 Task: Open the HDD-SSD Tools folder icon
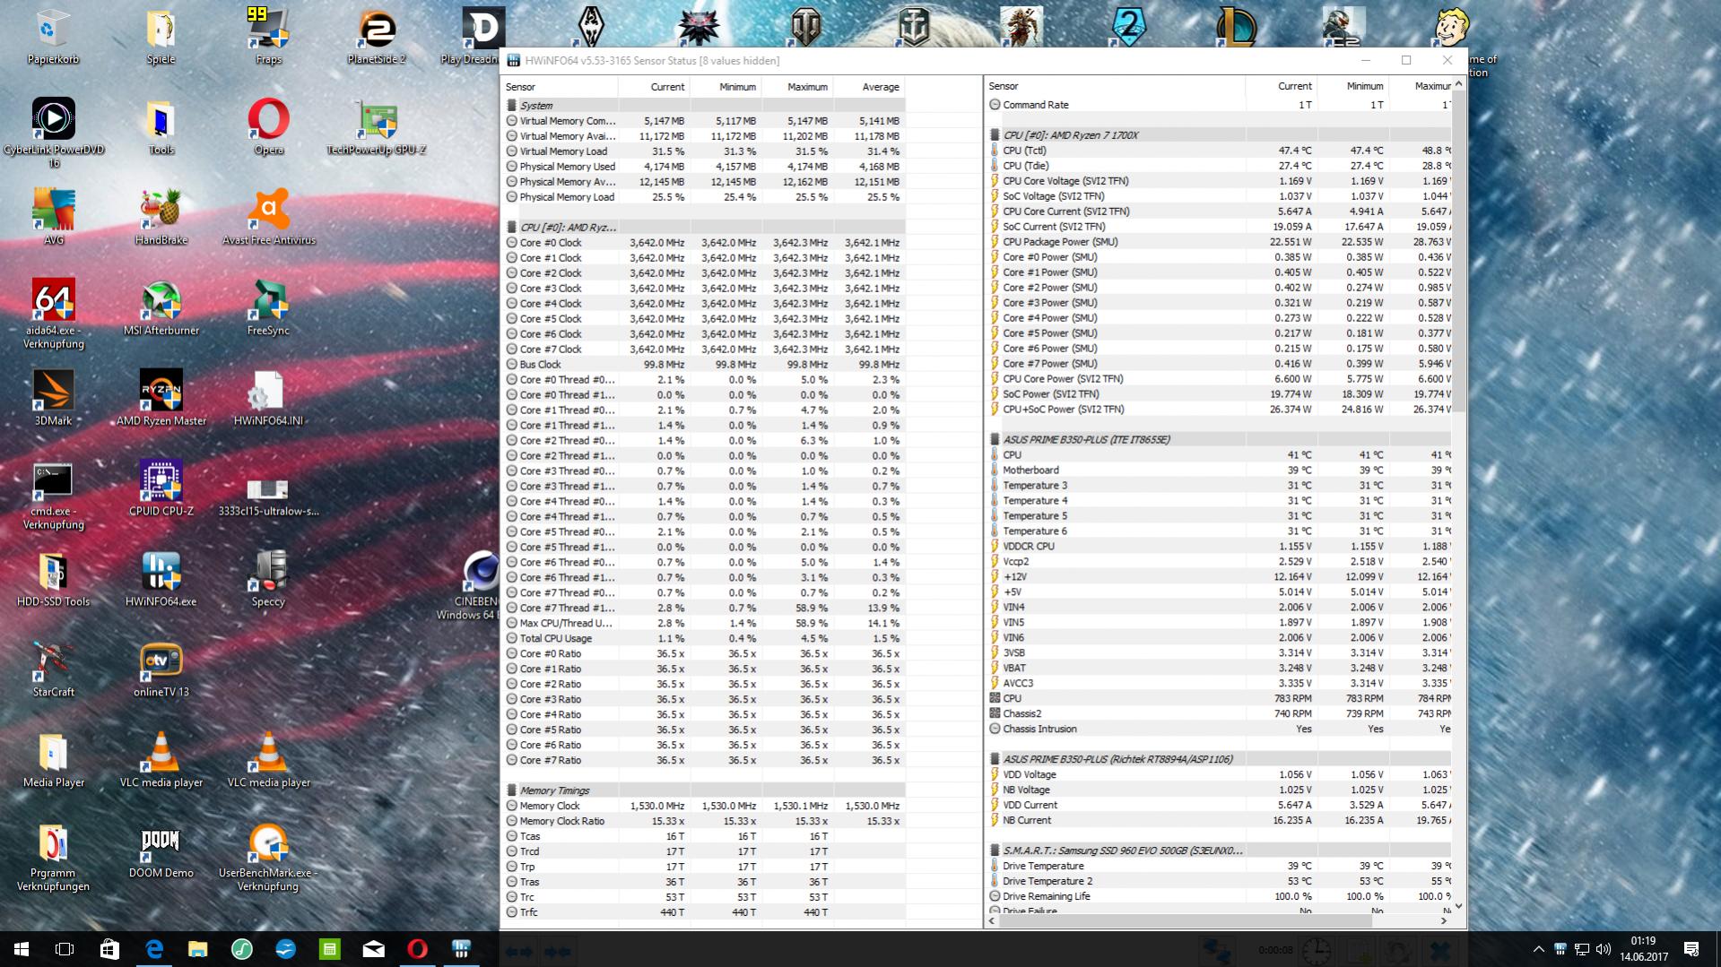tap(53, 580)
